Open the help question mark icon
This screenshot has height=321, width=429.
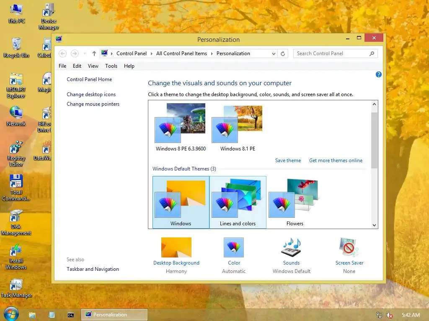click(x=379, y=74)
